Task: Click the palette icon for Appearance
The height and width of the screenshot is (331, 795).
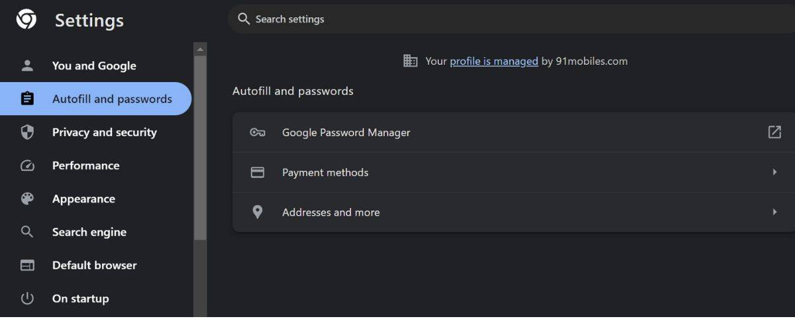Action: pyautogui.click(x=27, y=199)
